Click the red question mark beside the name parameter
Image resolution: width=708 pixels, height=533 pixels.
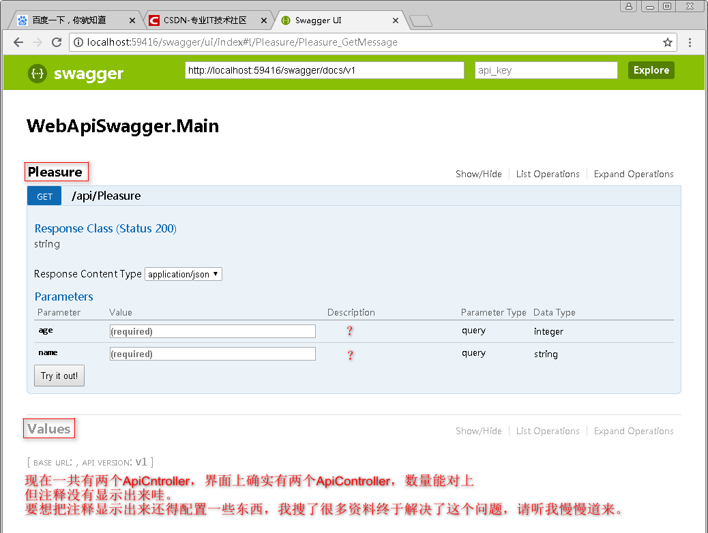click(x=349, y=354)
